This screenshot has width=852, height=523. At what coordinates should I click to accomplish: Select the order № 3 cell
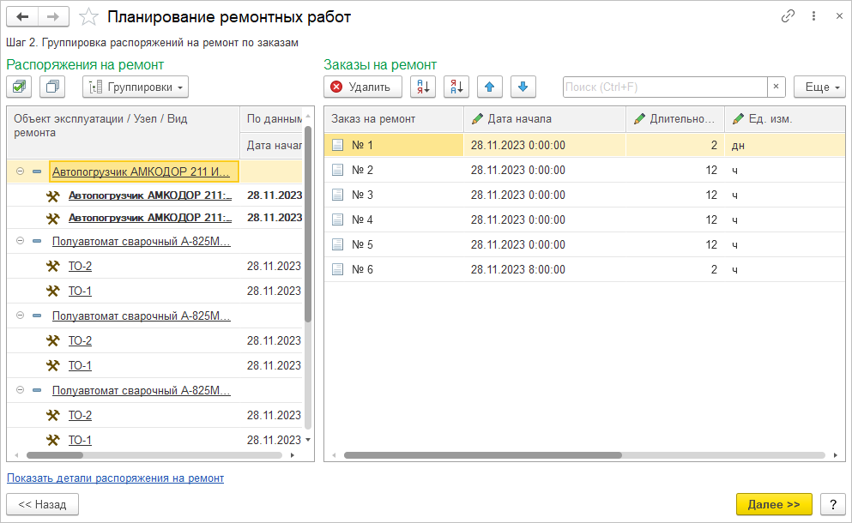(x=394, y=195)
